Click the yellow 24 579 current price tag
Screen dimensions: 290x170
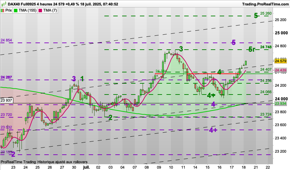[280, 61]
